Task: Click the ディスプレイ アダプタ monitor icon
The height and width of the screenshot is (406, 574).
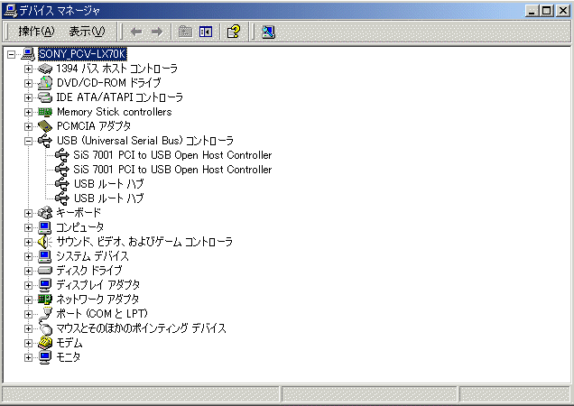Action: point(45,285)
